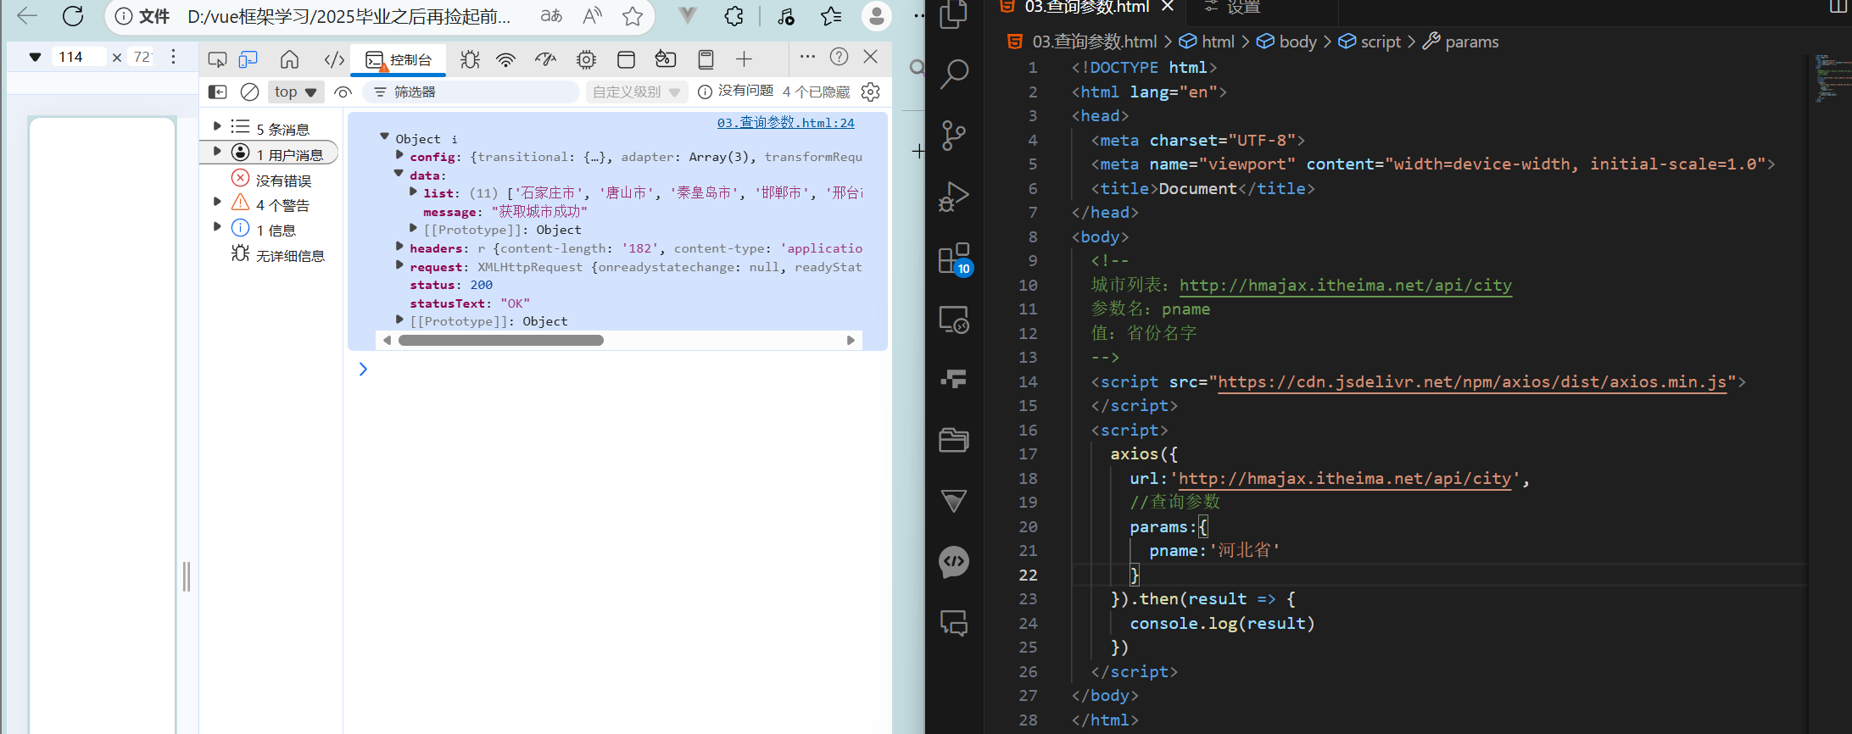1852x734 pixels.
Task: Focus the 筛选器 filter field
Action: click(471, 92)
